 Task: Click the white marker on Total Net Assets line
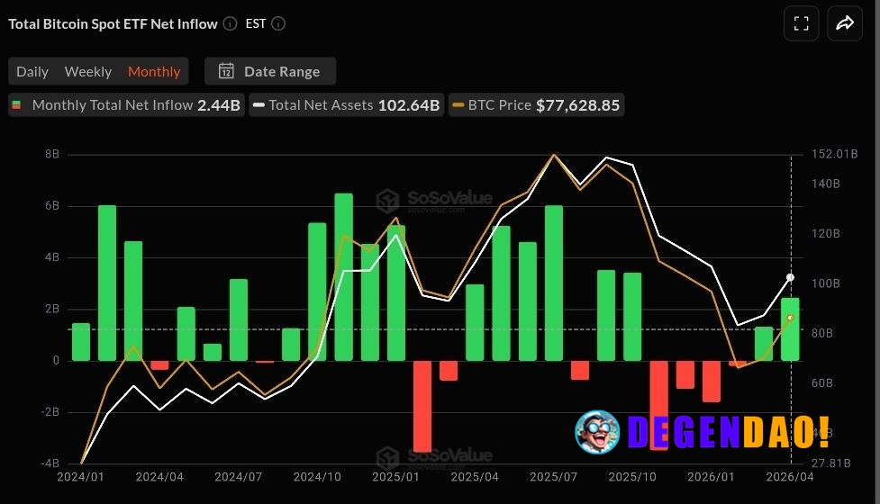[x=790, y=277]
